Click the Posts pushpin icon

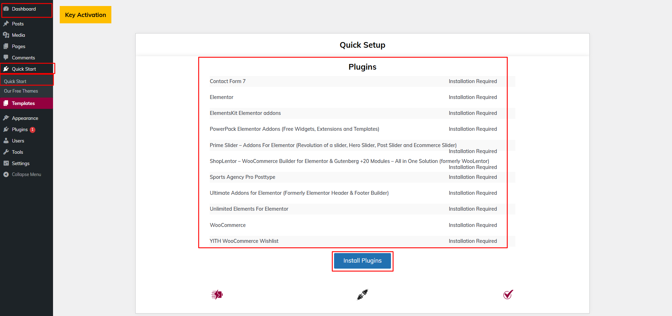(6, 24)
